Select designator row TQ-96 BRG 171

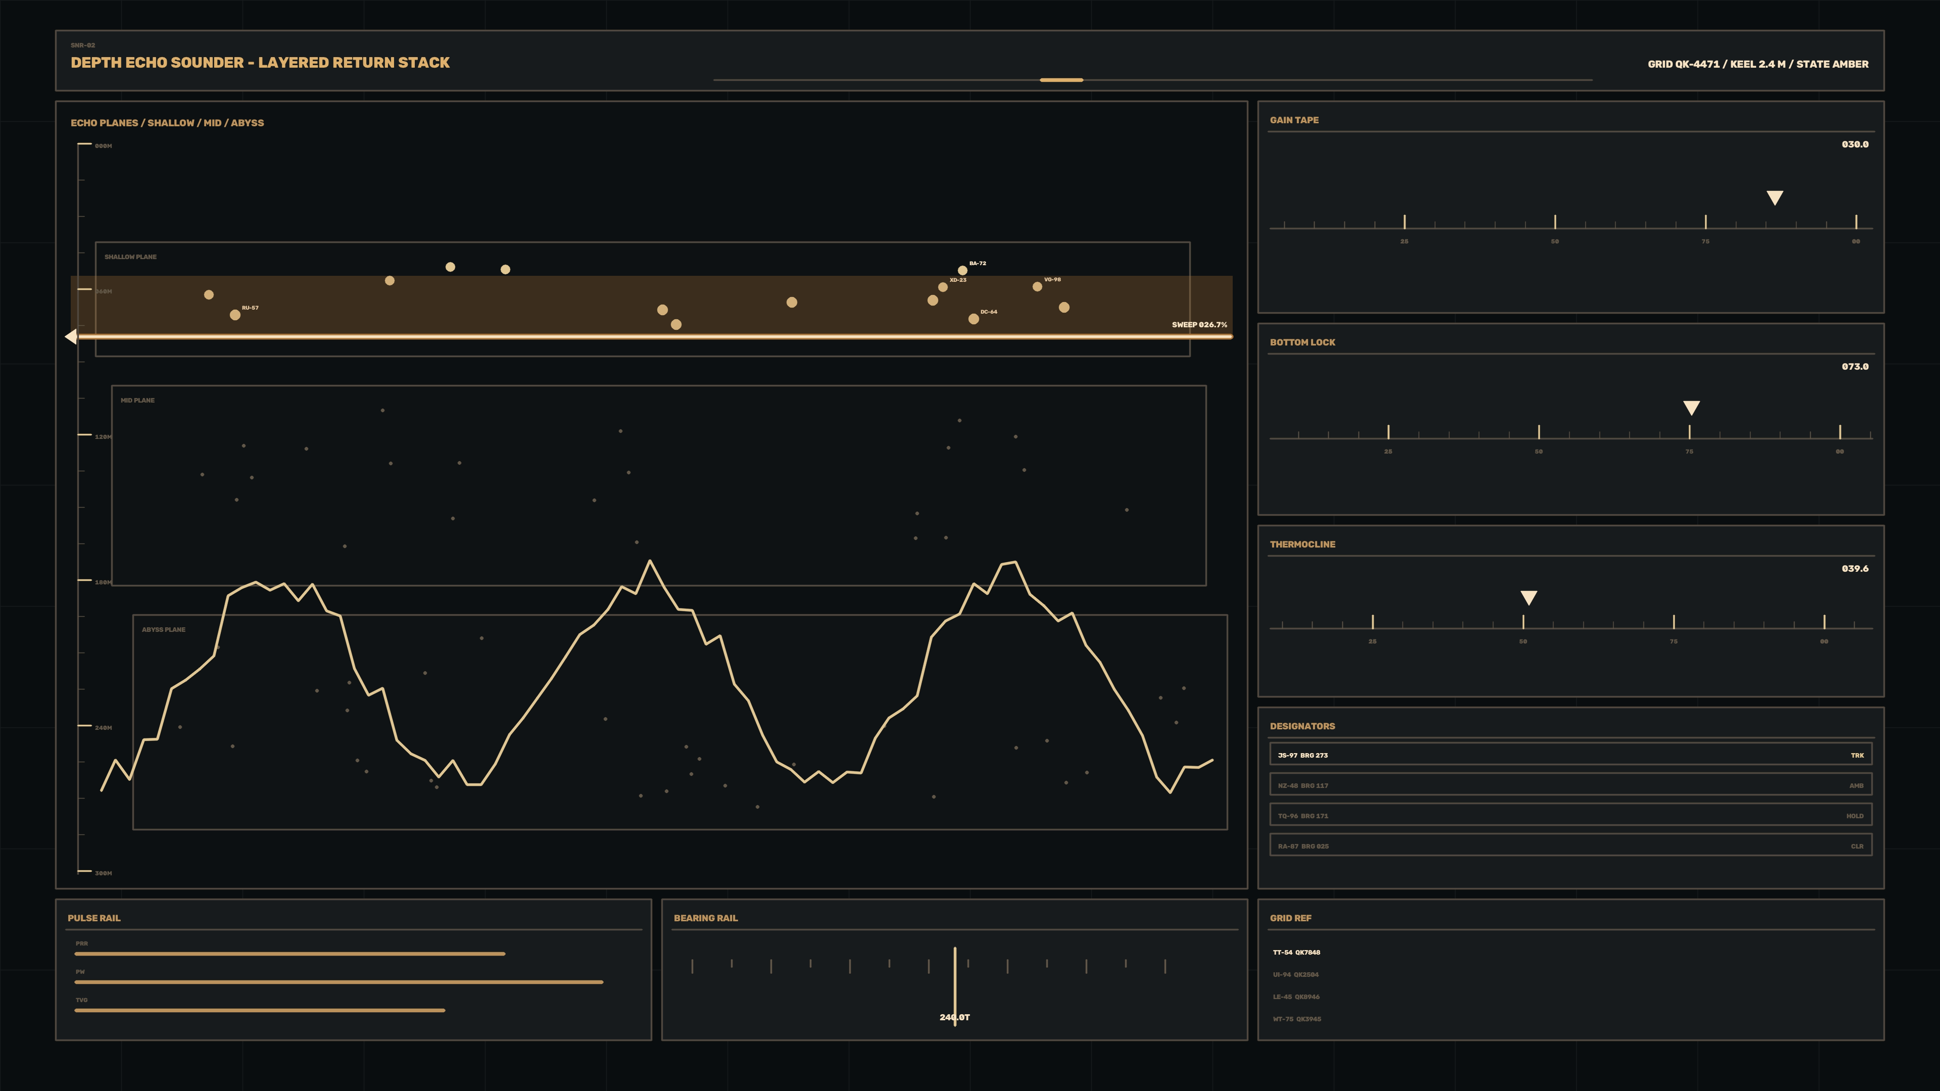(1570, 815)
